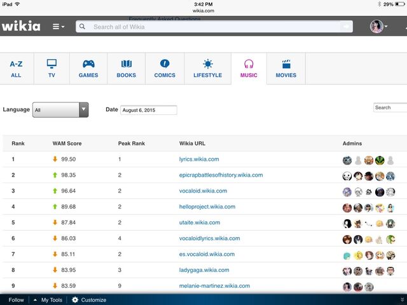Click first admin avatar in es.vocaloid row
This screenshot has width=407, height=305.
click(347, 255)
